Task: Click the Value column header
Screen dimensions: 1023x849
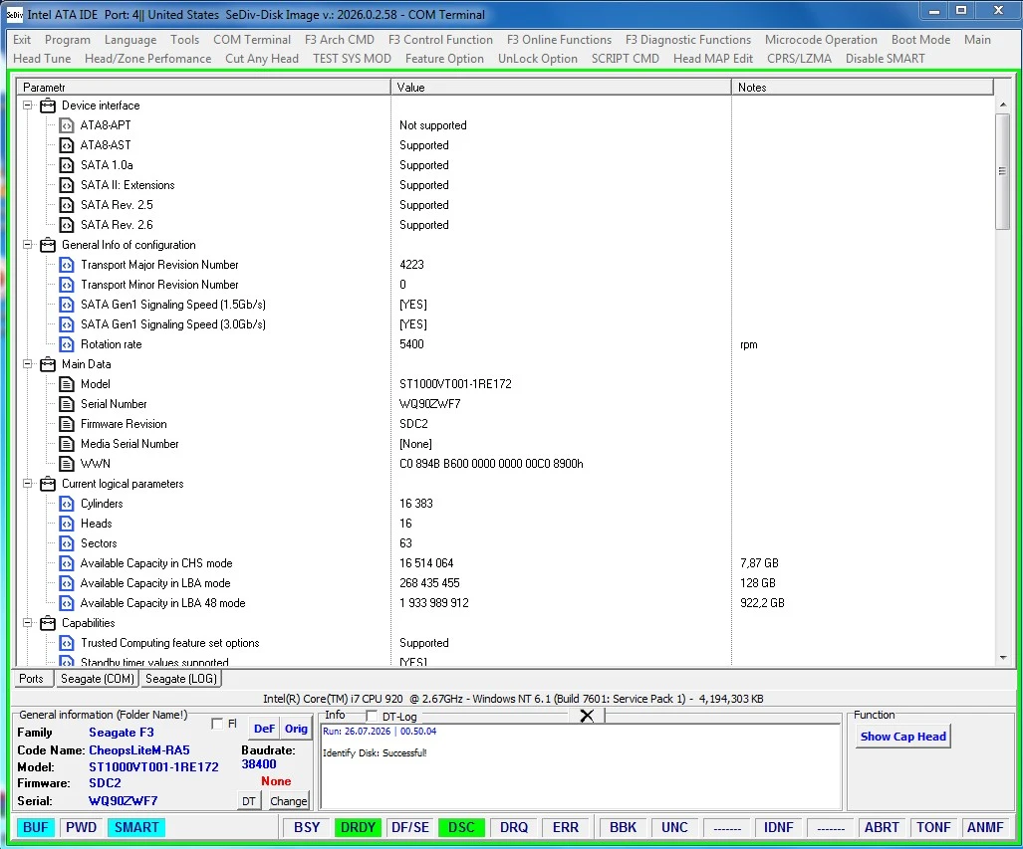Action: coord(561,88)
